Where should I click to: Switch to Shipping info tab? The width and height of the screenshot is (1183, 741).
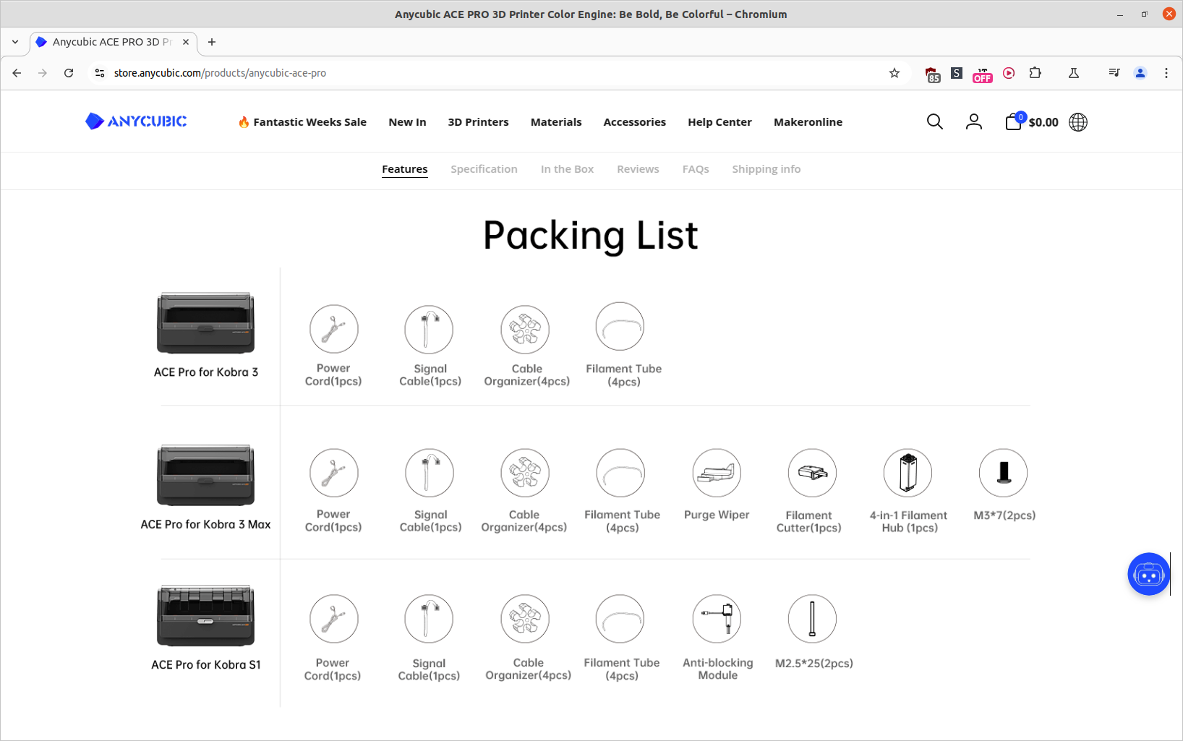click(x=766, y=169)
